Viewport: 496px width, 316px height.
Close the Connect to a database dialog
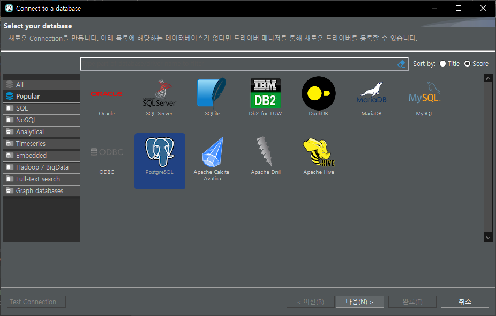[483, 8]
